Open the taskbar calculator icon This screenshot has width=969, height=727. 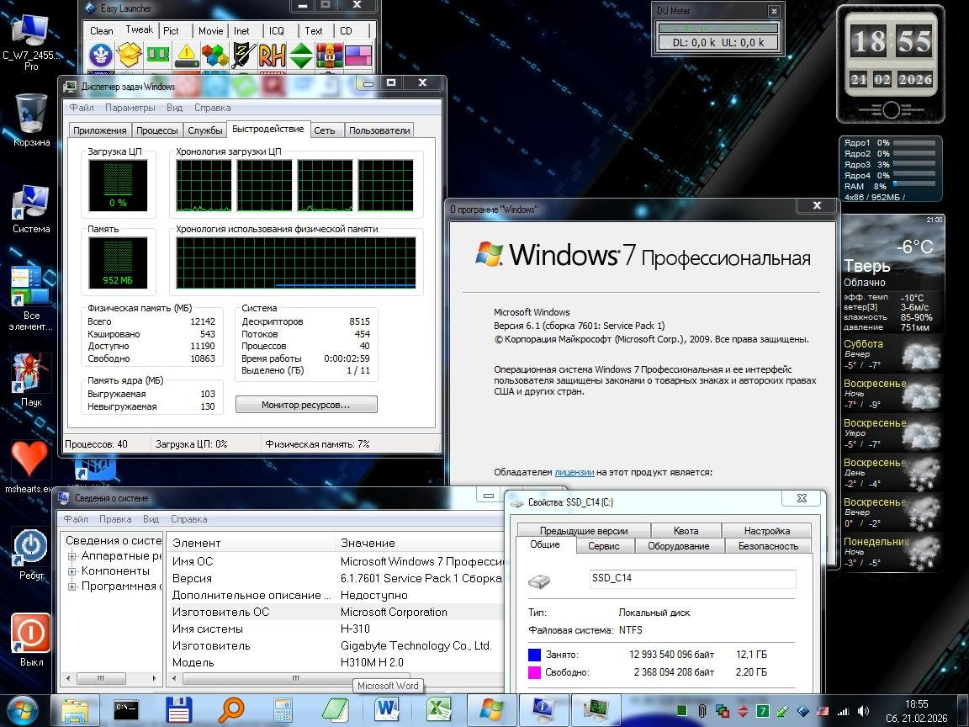283,710
